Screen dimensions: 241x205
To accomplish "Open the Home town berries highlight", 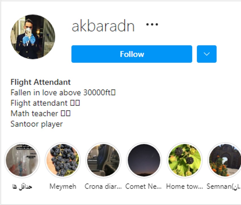I will click(x=185, y=160).
